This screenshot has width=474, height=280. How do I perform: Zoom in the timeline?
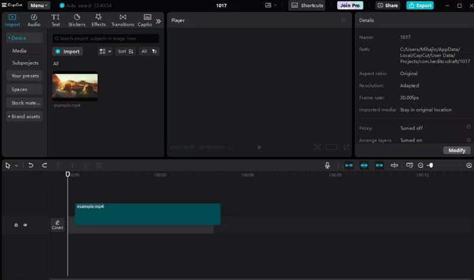pos(469,165)
